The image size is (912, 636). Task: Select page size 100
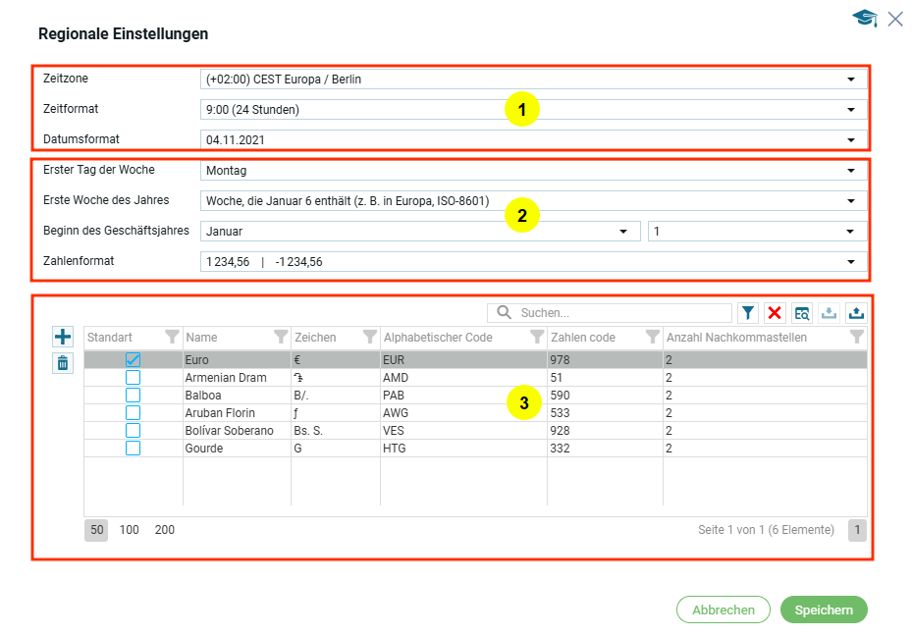pyautogui.click(x=130, y=530)
